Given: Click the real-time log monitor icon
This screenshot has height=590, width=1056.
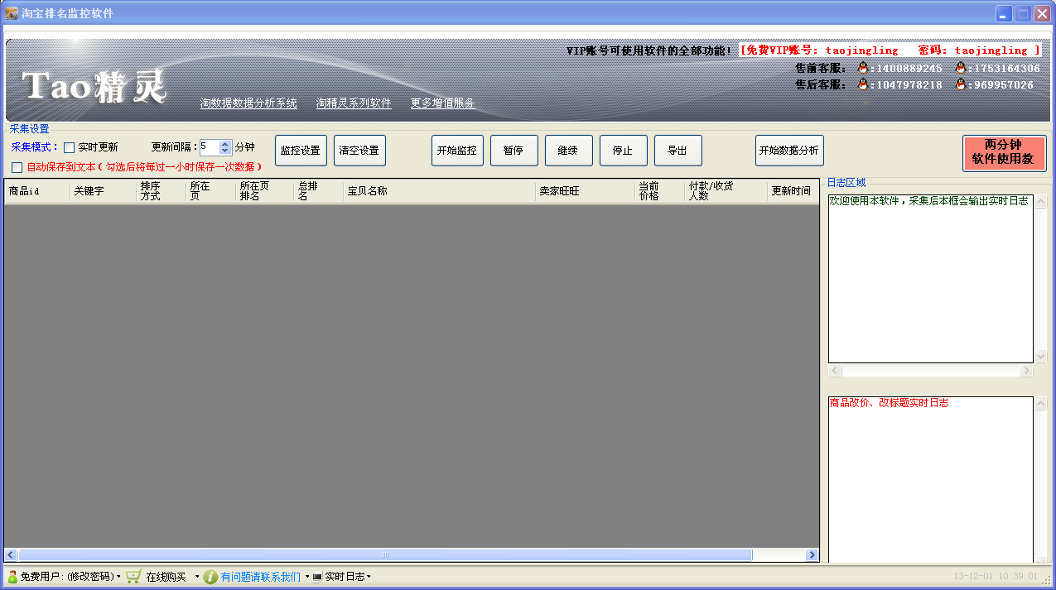Looking at the screenshot, I should [x=317, y=577].
